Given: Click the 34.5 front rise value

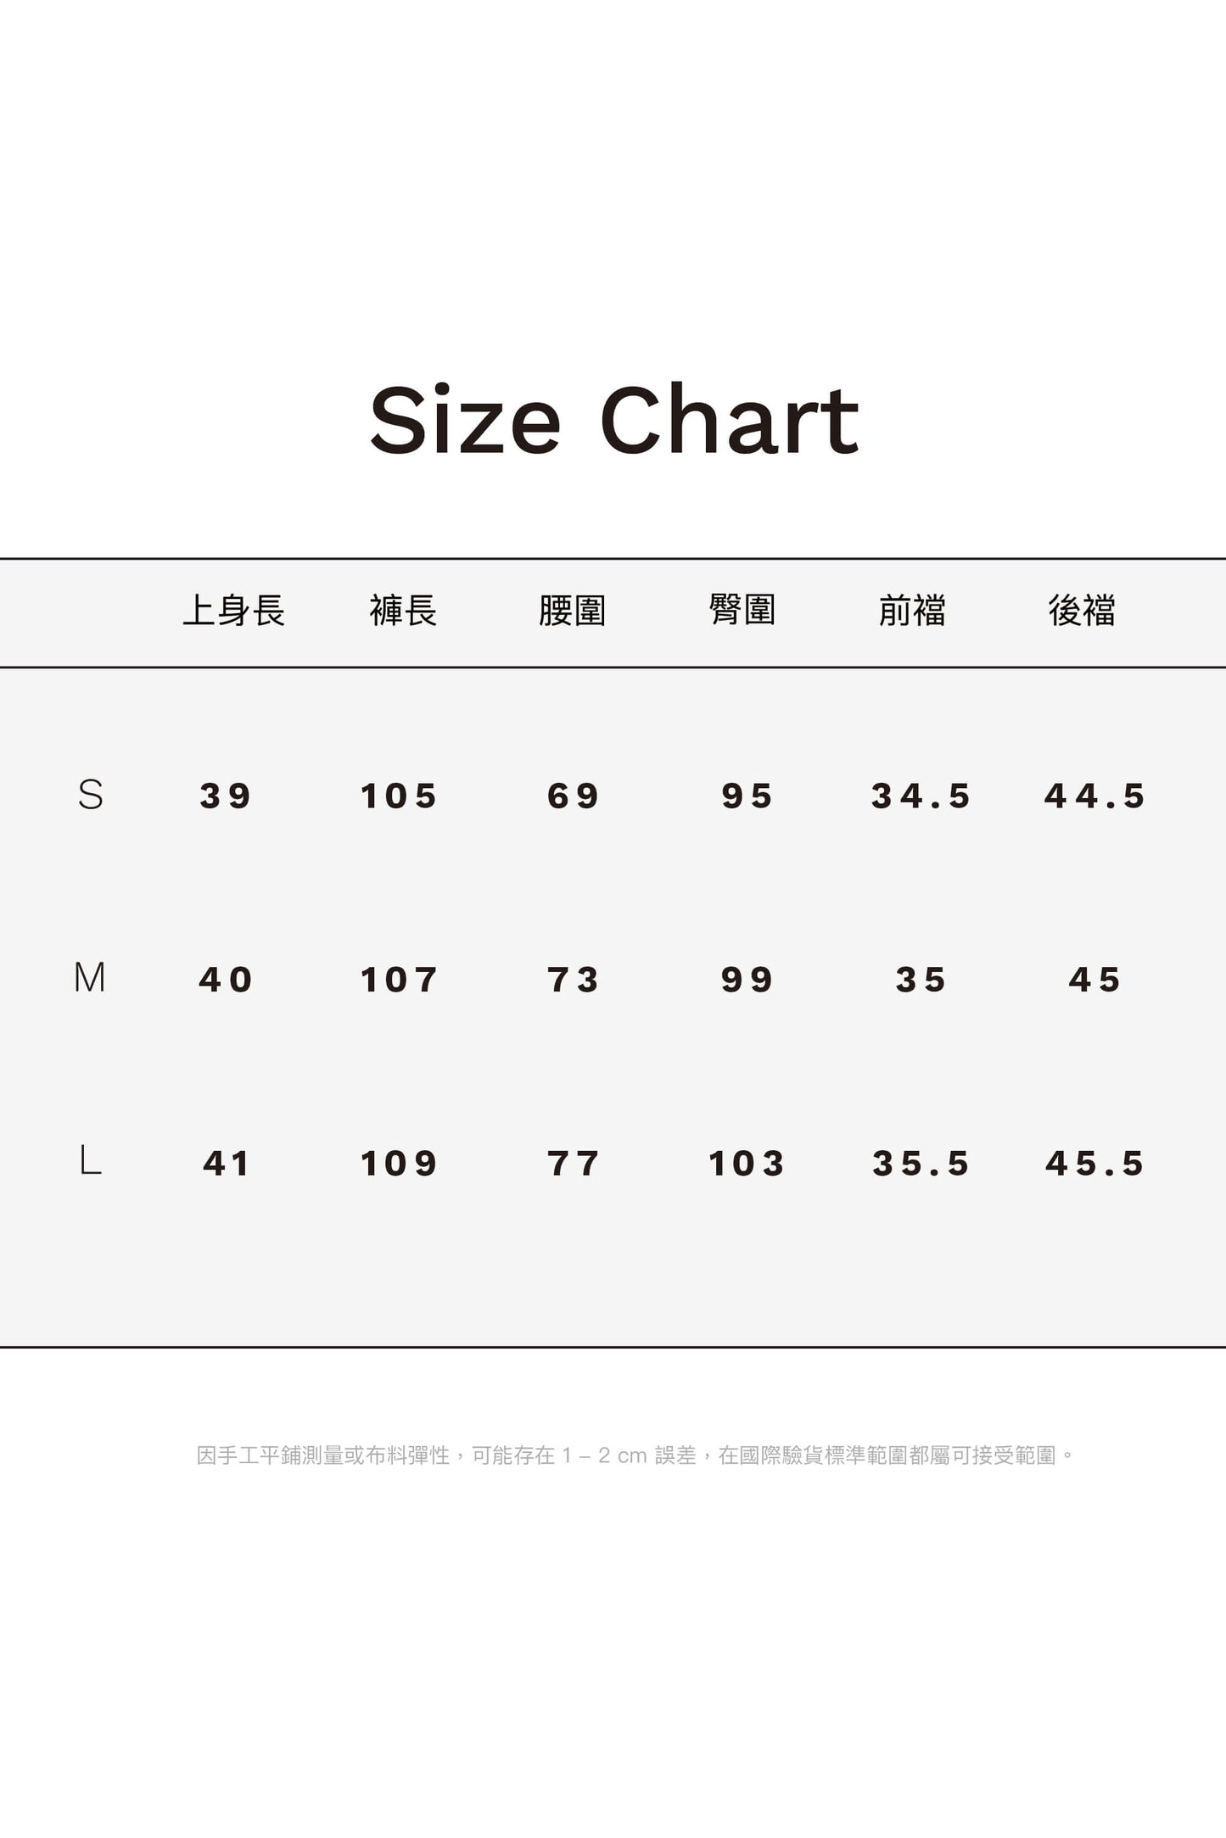Looking at the screenshot, I should pos(921,796).
